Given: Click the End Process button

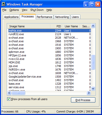Looking at the screenshot, I should click(83, 100).
